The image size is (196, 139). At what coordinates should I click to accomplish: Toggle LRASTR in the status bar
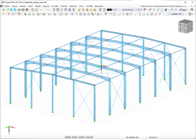coord(81,137)
